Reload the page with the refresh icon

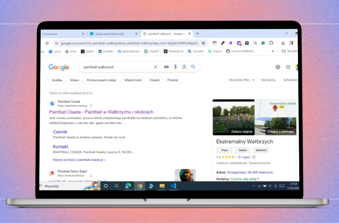(47, 43)
